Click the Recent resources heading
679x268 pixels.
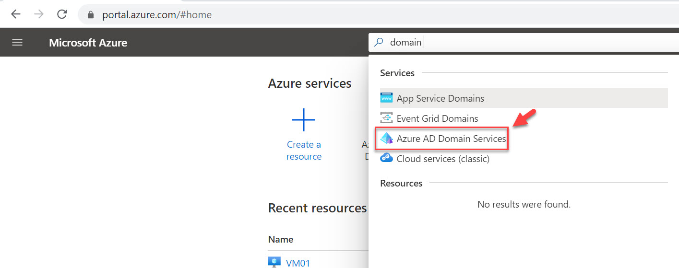[x=318, y=208]
